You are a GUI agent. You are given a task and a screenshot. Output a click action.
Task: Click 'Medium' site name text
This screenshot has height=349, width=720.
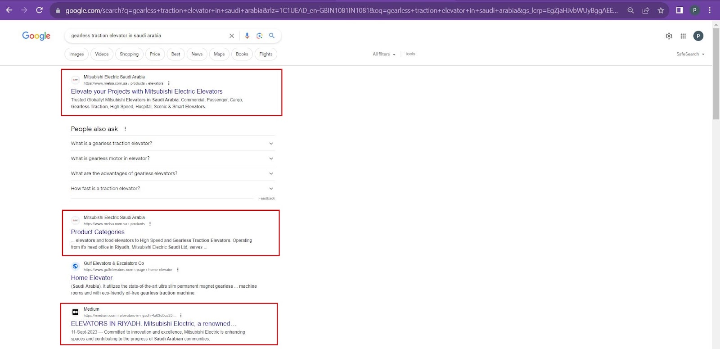[91, 309]
